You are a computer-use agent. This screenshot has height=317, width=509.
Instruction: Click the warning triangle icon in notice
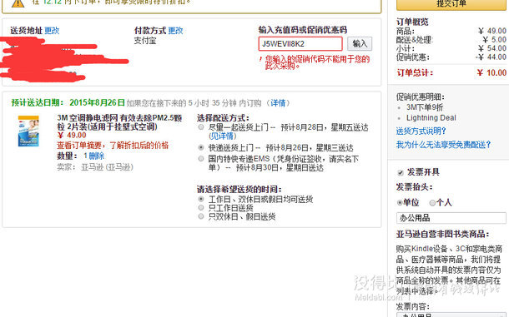[x=18, y=3]
